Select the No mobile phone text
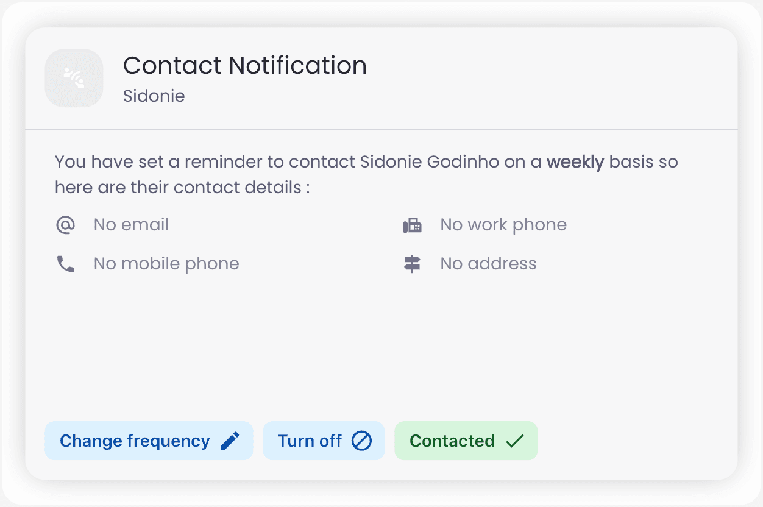 point(166,263)
